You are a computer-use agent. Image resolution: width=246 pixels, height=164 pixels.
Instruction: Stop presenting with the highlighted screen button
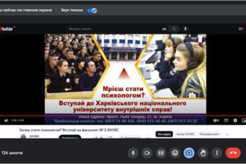(189, 153)
